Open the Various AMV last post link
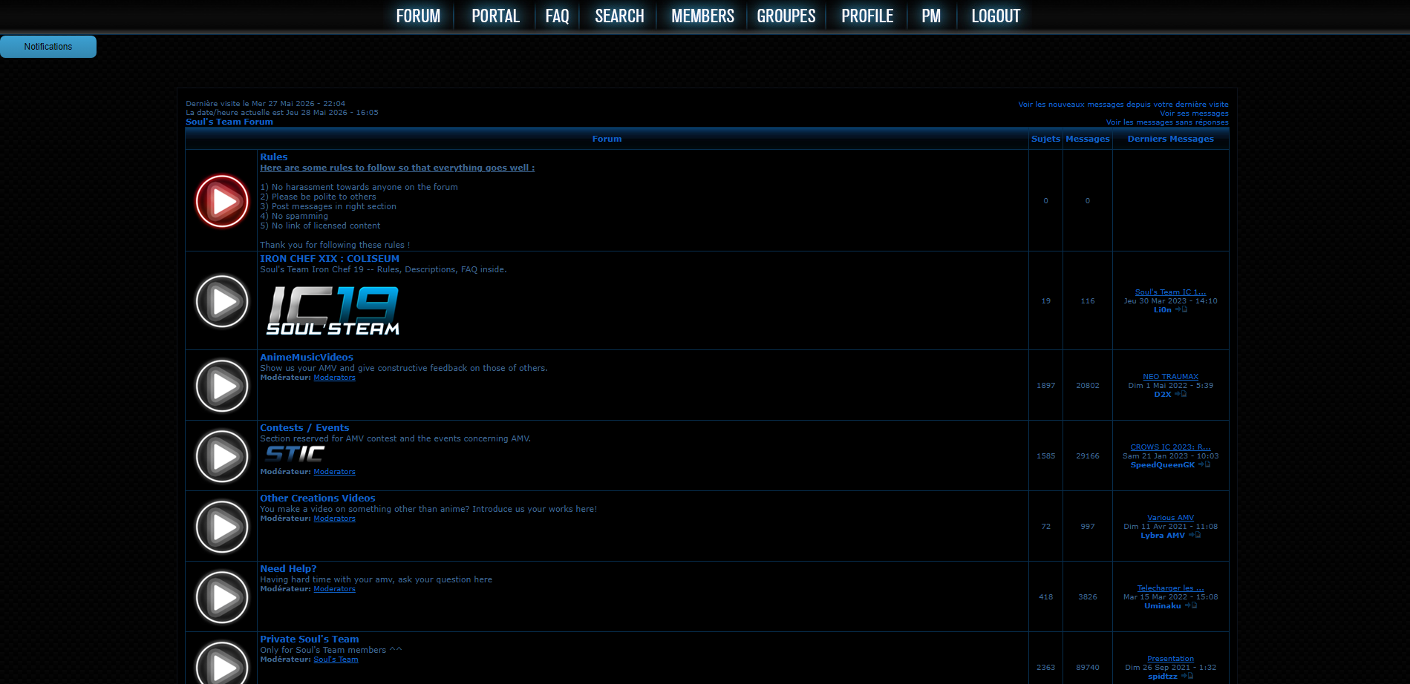1410x684 pixels. (1170, 518)
